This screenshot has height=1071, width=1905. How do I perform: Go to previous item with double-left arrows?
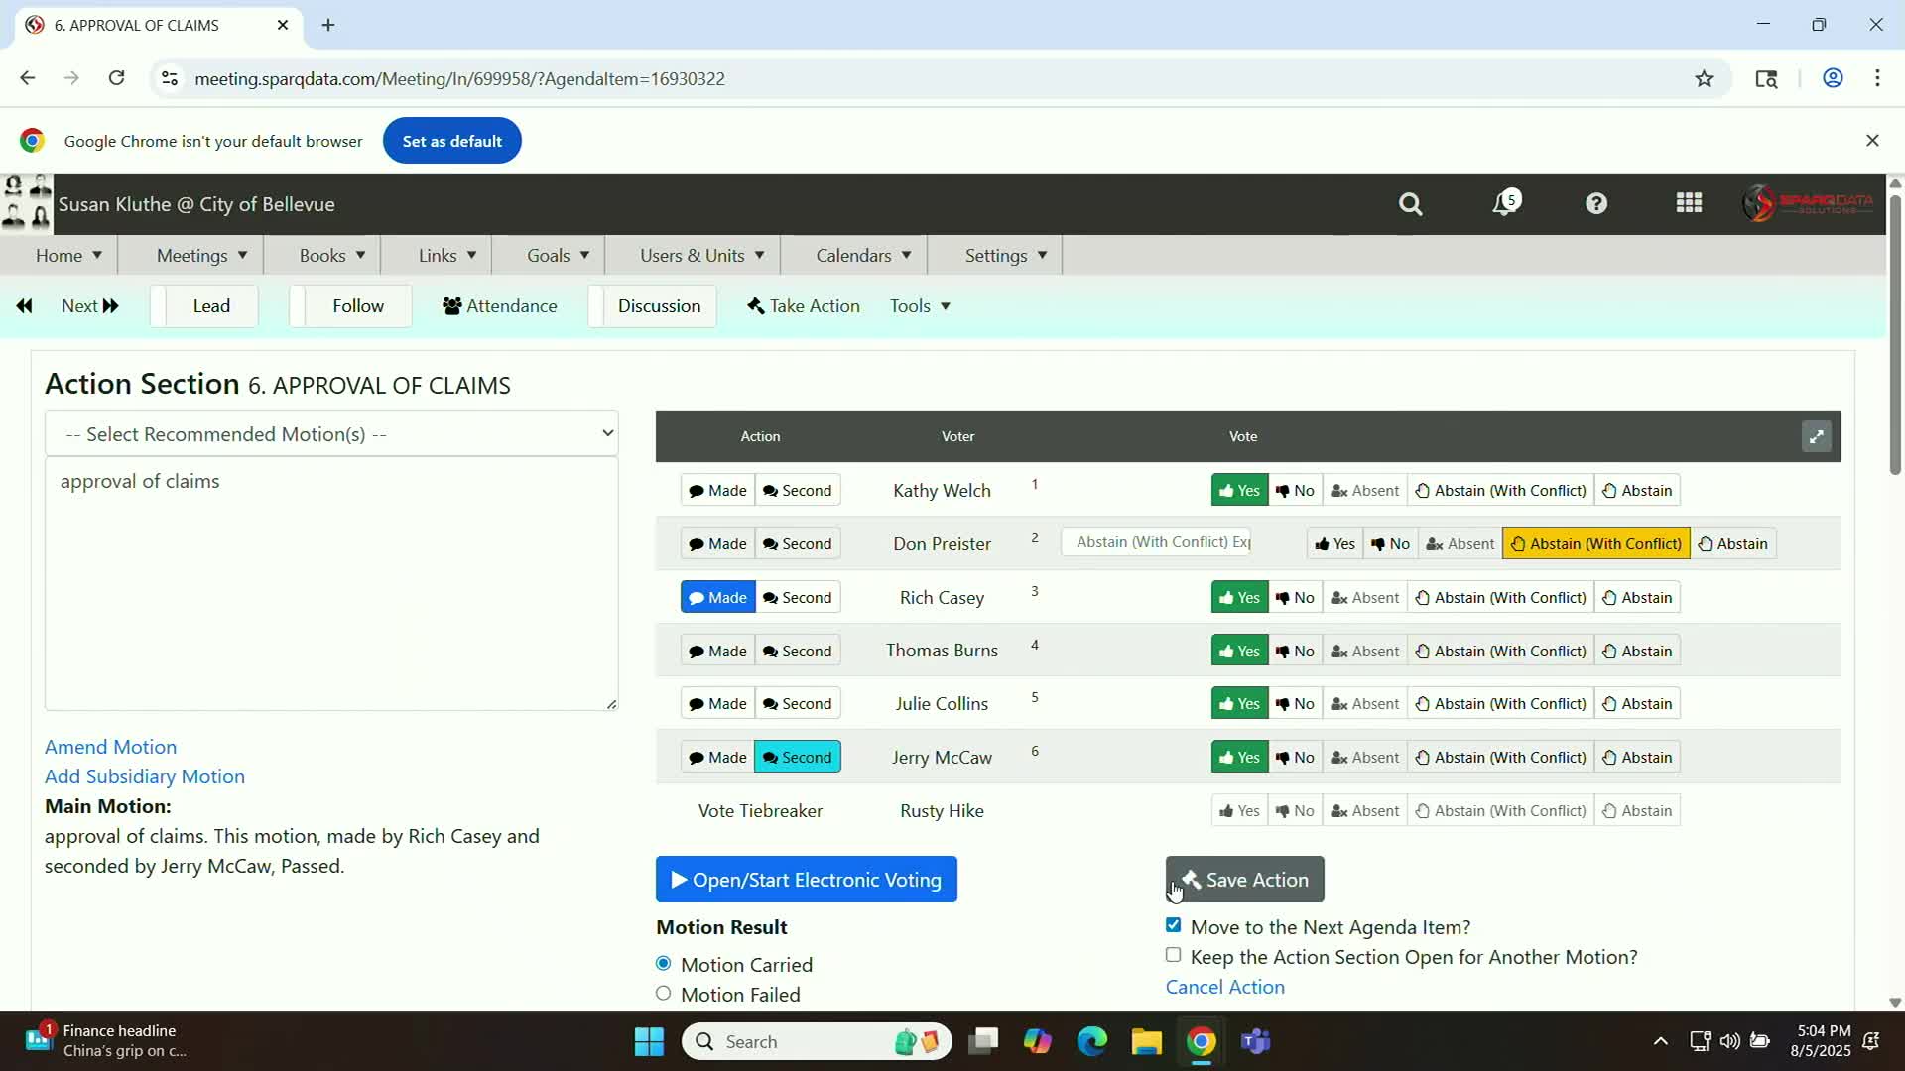click(25, 306)
